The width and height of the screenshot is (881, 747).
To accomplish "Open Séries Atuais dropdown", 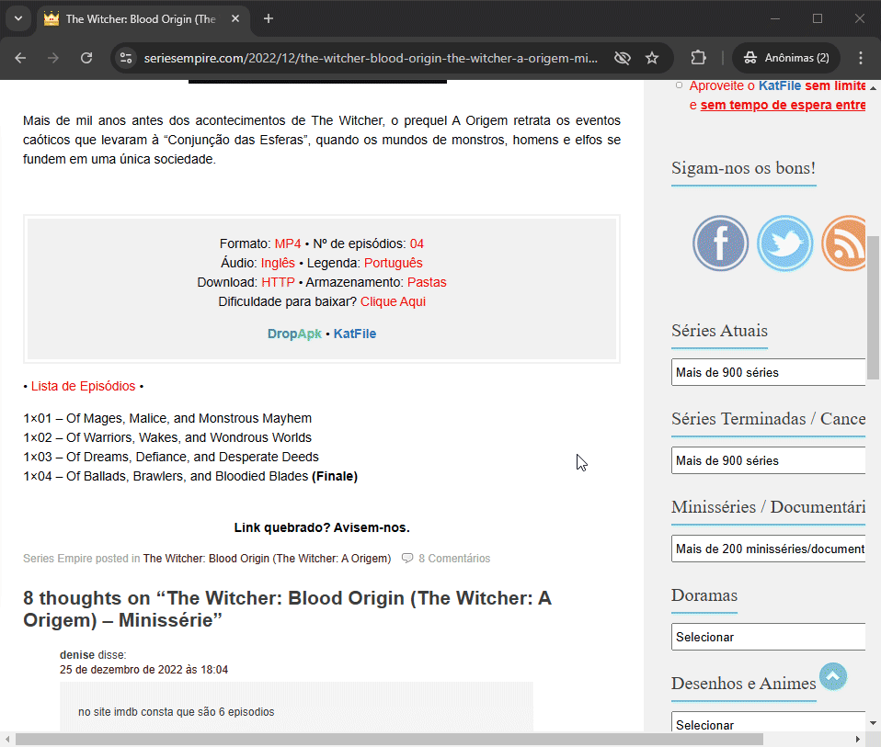I will click(x=768, y=372).
